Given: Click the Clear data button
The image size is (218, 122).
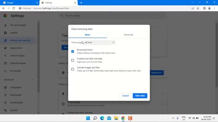Looking at the screenshot, I should [x=140, y=96].
